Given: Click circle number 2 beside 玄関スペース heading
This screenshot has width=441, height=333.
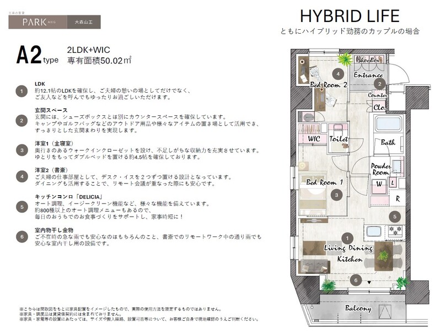Looking at the screenshot, I should [21, 121].
